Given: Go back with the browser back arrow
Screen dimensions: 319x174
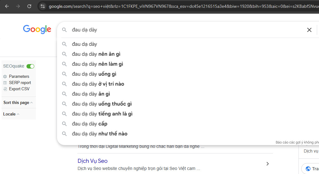Looking at the screenshot, I should click(7, 6).
